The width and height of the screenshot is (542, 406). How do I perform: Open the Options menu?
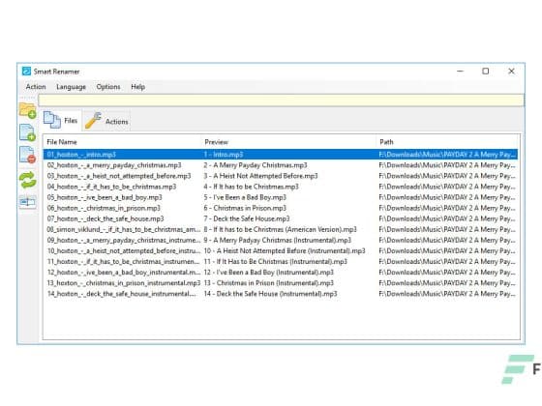[x=108, y=87]
